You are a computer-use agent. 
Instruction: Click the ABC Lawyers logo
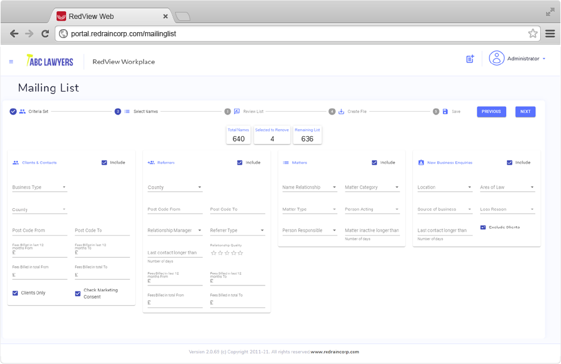(50, 61)
